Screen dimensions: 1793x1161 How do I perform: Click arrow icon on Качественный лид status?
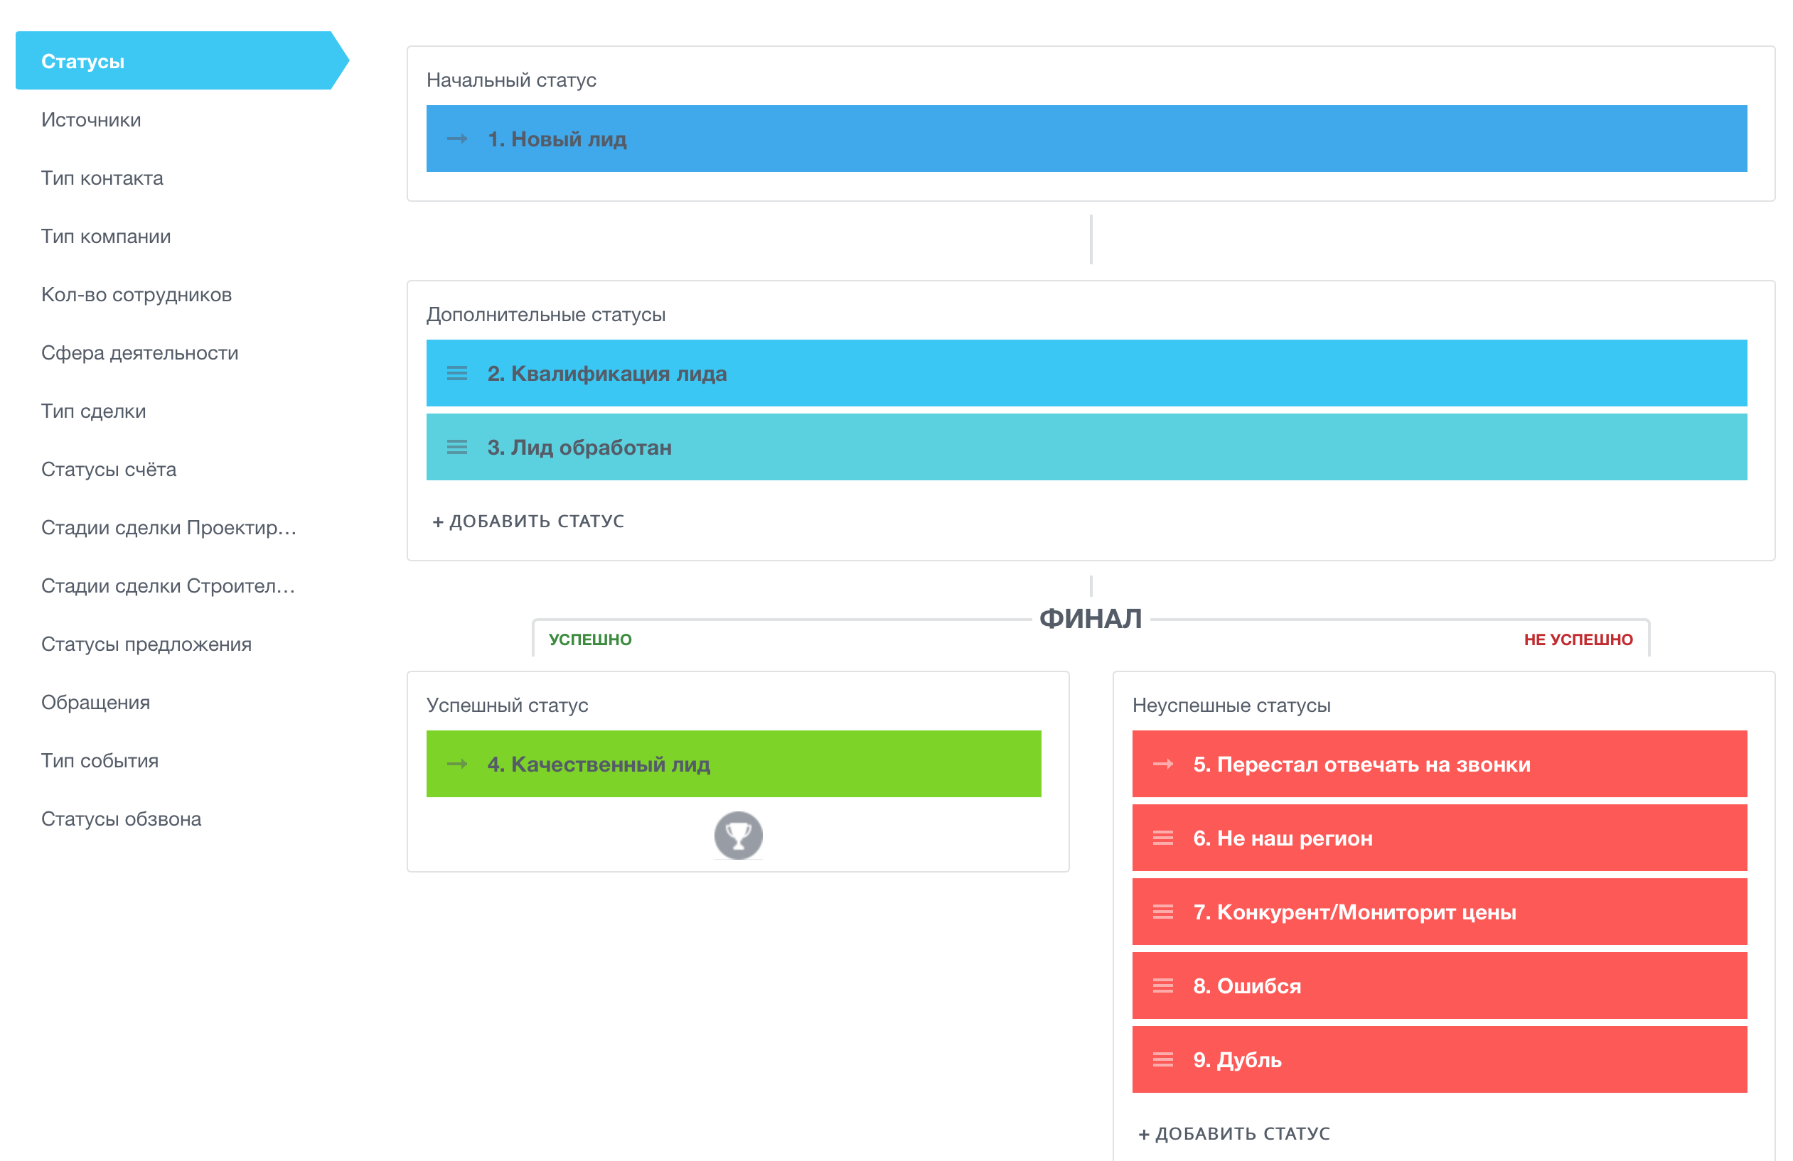456,765
